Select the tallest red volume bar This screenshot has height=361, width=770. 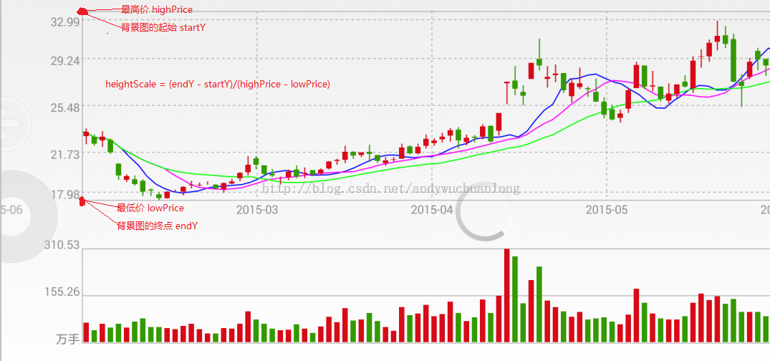click(x=507, y=296)
